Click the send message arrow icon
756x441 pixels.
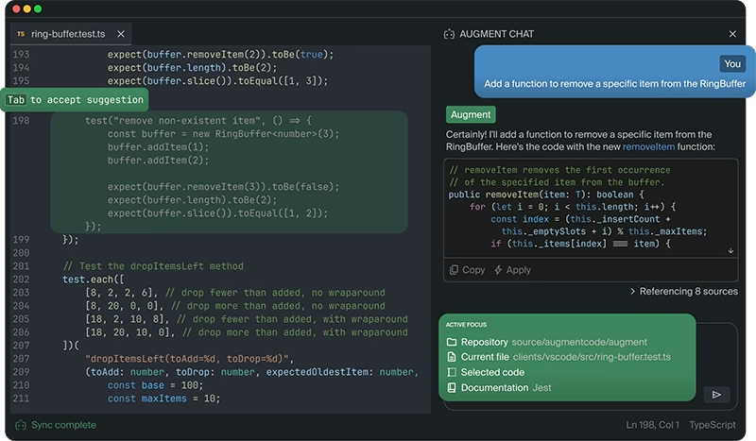716,395
